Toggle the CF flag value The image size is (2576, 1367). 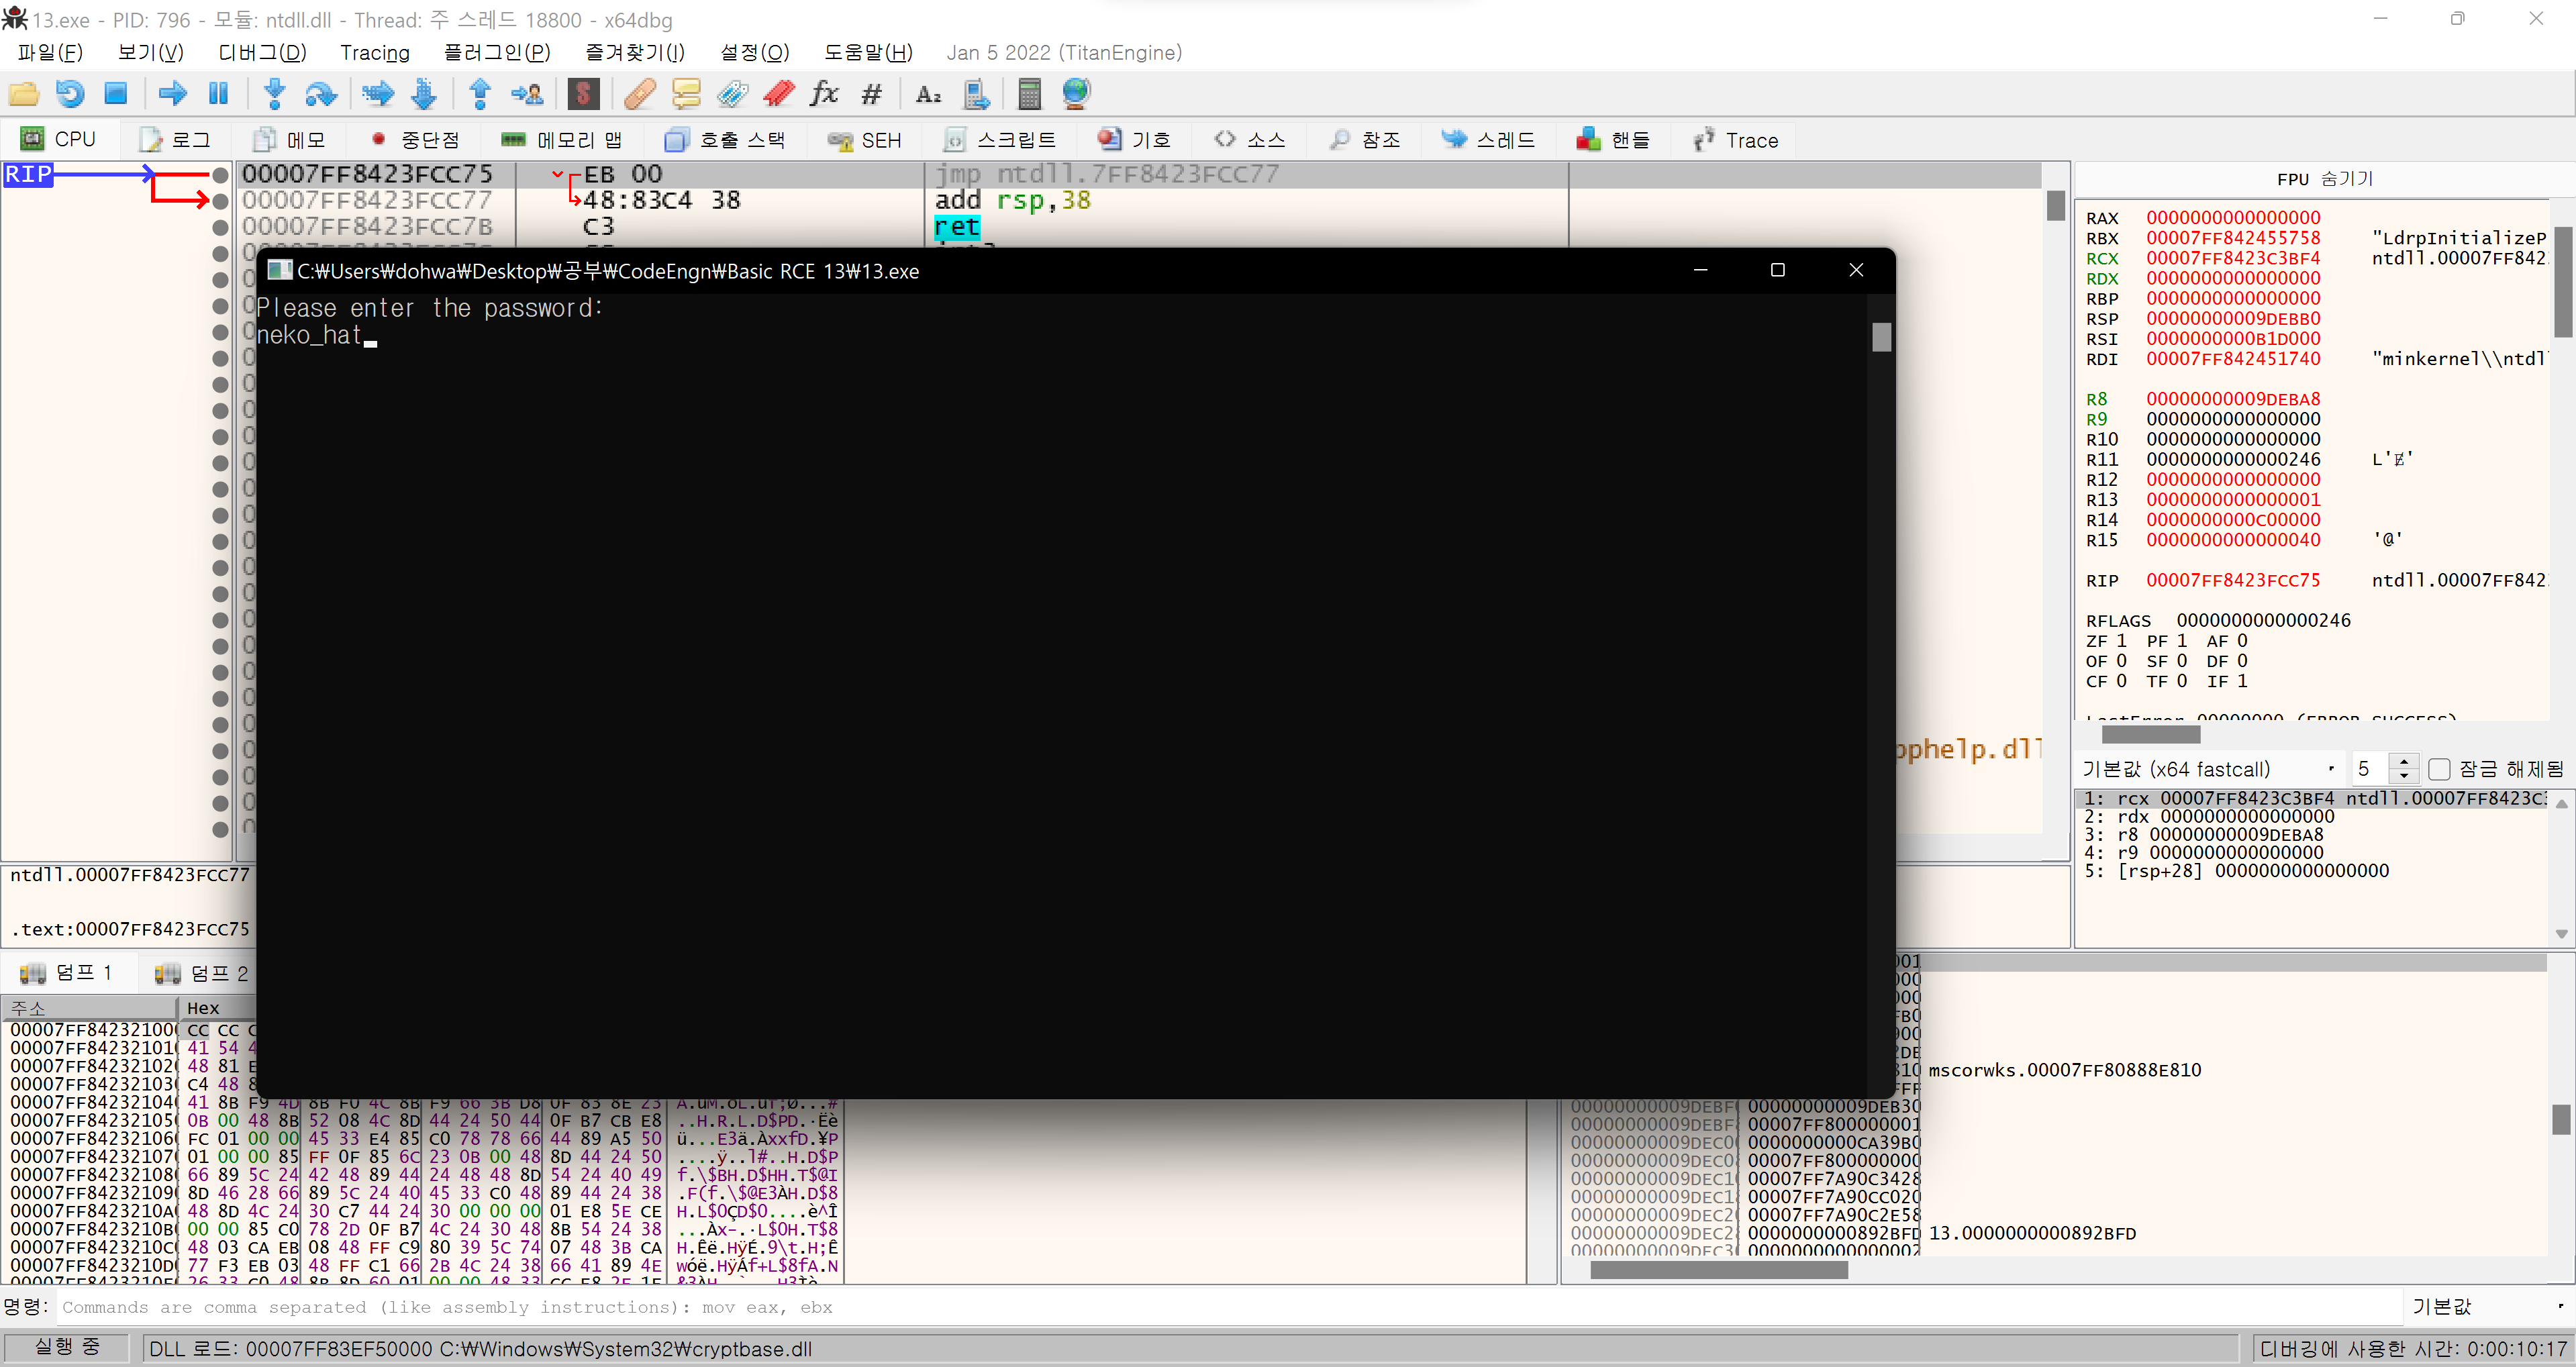pos(2121,680)
